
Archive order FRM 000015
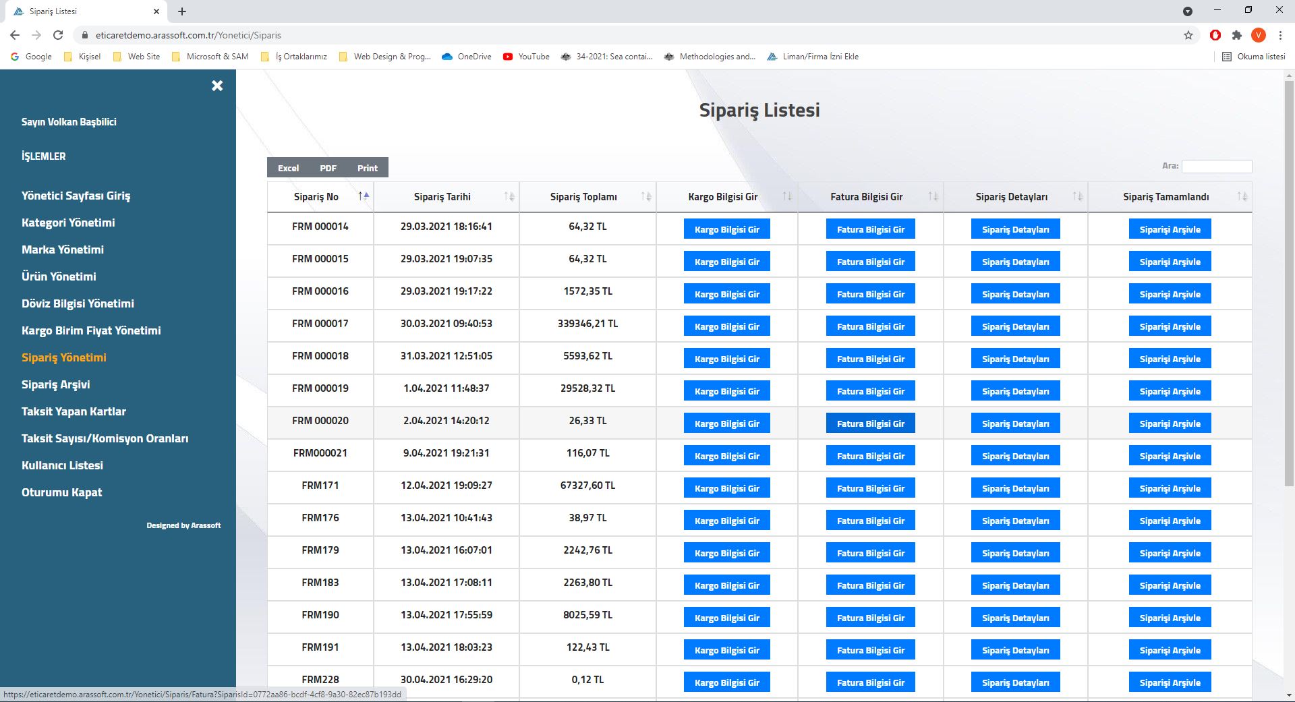(x=1170, y=262)
